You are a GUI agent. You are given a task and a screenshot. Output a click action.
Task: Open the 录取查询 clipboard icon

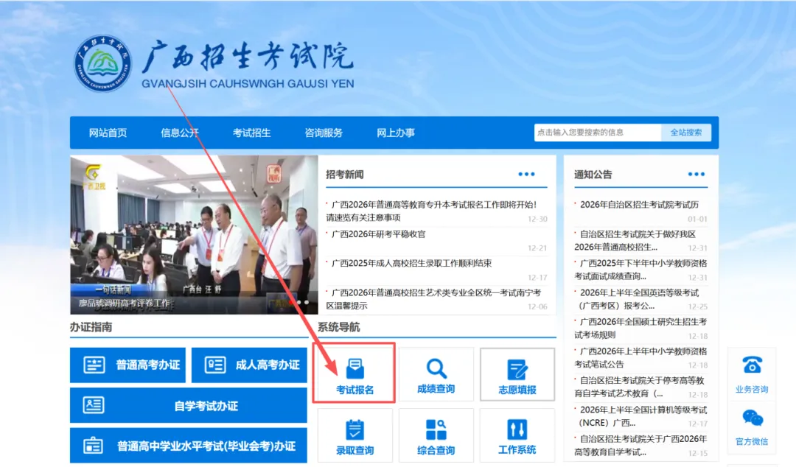click(355, 429)
